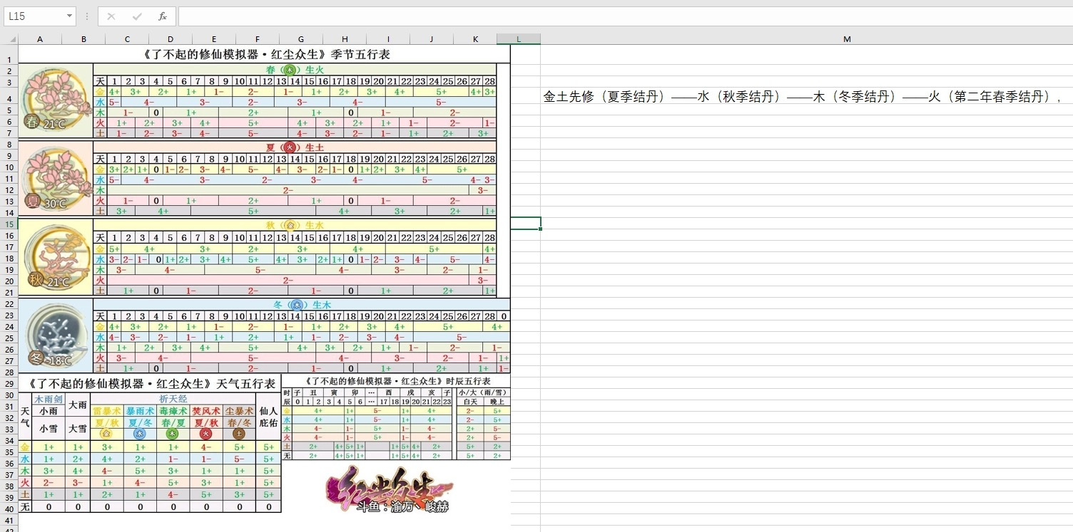Viewport: 1073px width, 532px height.
Task: Click the 仙人庇佑 column label
Action: click(268, 417)
